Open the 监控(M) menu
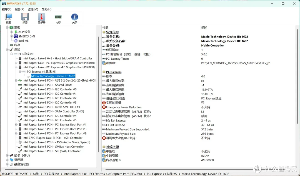This screenshot has height=176, width=300. pyautogui.click(x=33, y=9)
